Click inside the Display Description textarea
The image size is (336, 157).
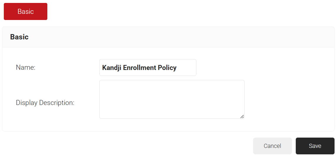click(x=172, y=99)
